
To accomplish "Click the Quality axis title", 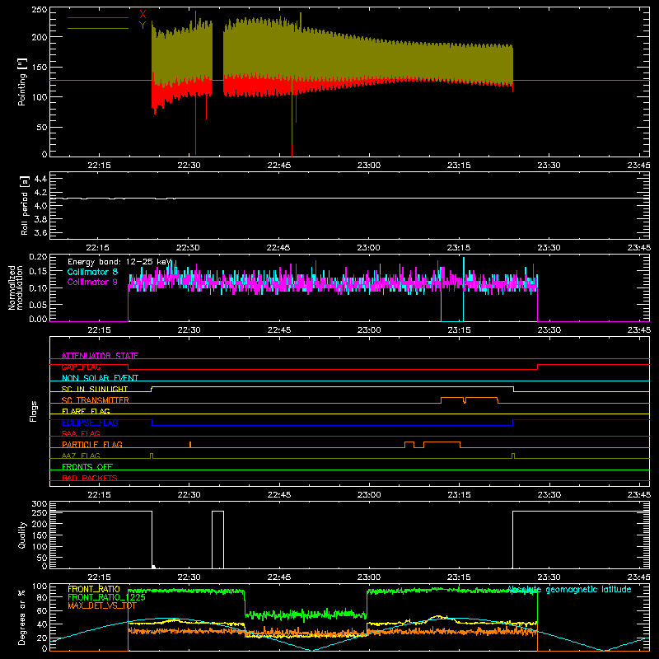I will pyautogui.click(x=22, y=535).
